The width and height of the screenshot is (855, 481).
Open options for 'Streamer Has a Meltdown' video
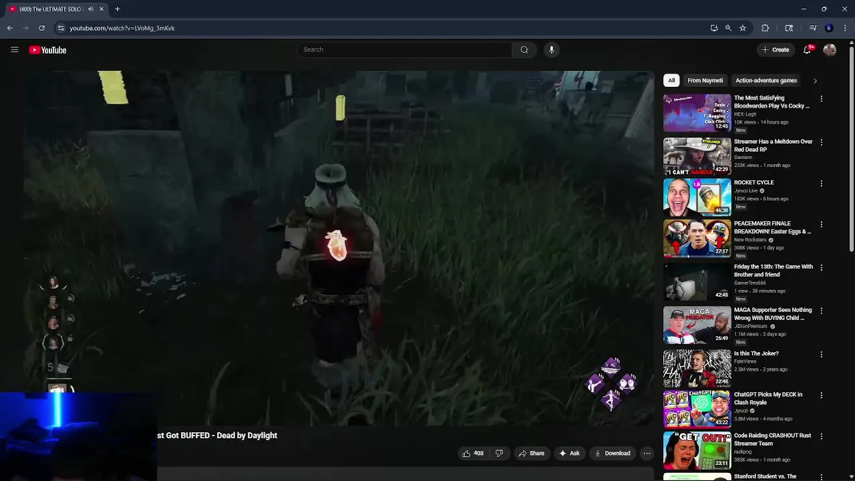tap(821, 142)
